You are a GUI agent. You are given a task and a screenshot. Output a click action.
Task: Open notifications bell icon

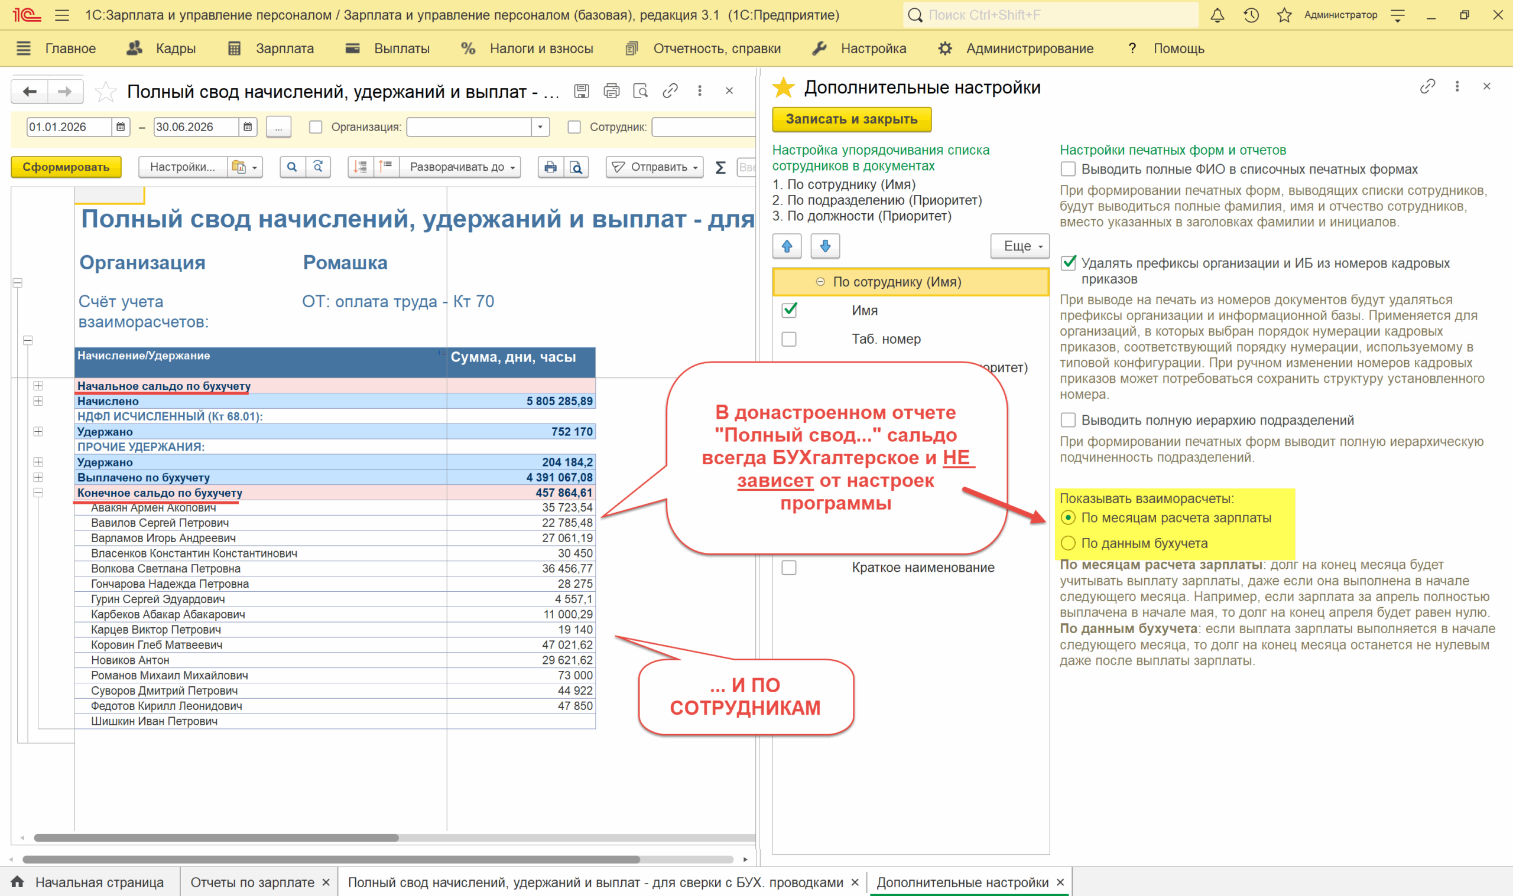pos(1217,15)
